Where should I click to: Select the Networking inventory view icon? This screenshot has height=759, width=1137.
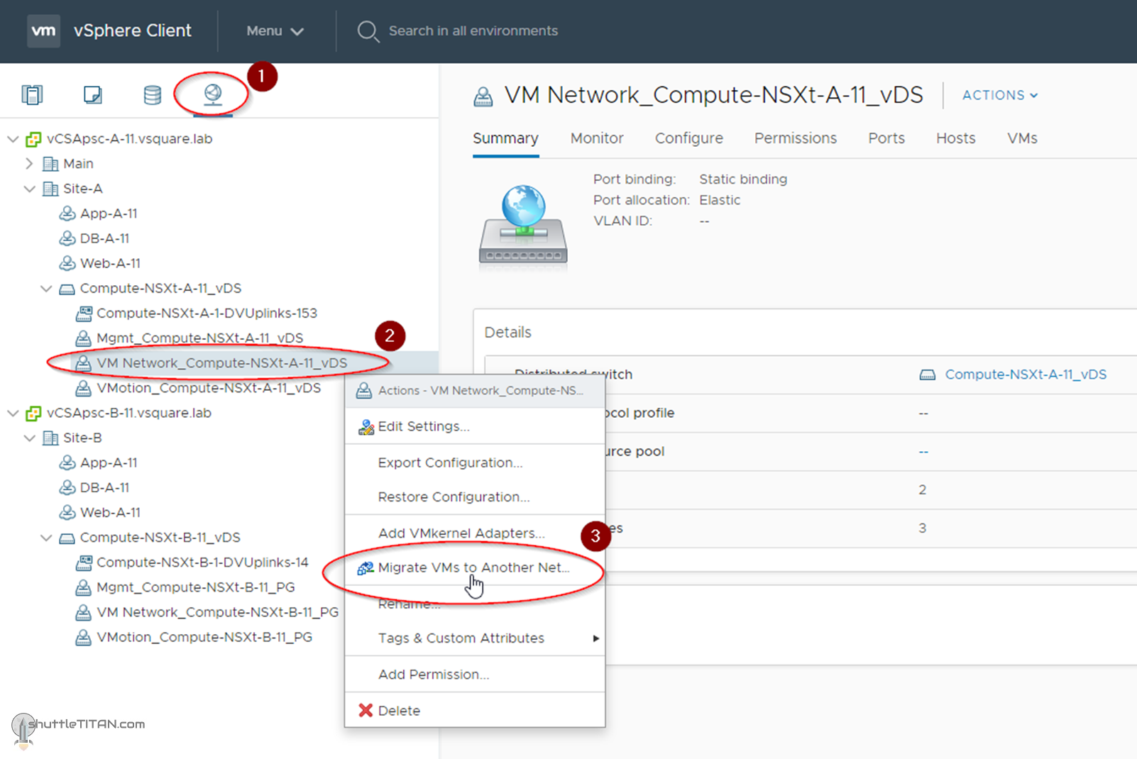212,94
